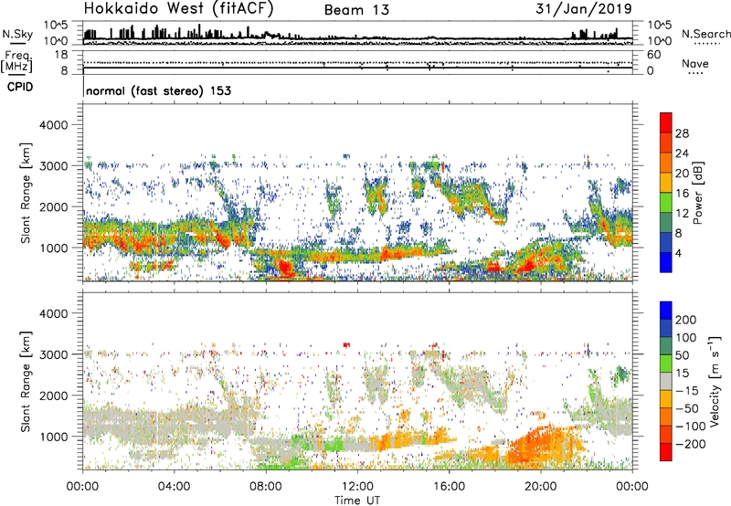Click the "100" value on the velocity colorbar

[x=686, y=338]
